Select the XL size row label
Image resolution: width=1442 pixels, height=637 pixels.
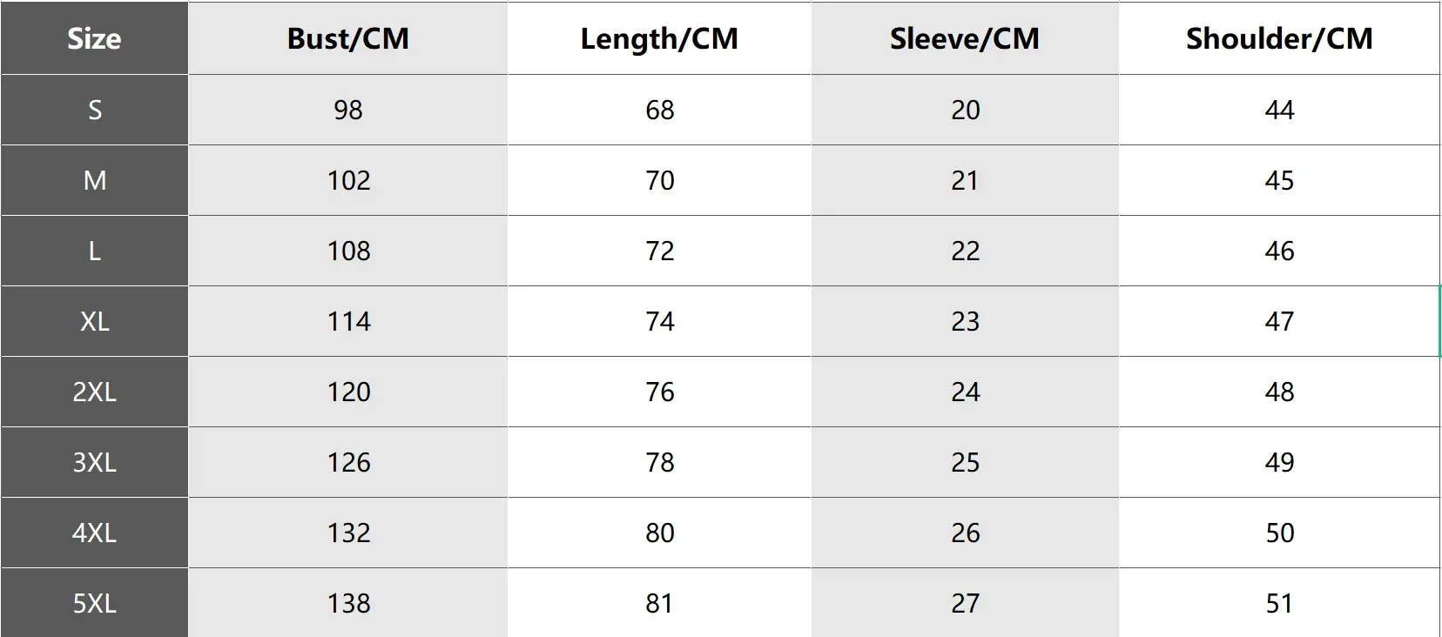click(94, 321)
